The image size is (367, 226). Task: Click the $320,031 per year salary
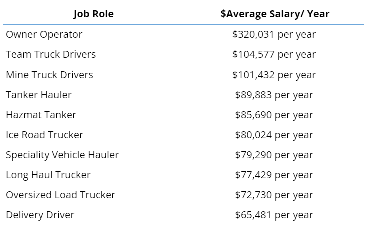pyautogui.click(x=274, y=35)
